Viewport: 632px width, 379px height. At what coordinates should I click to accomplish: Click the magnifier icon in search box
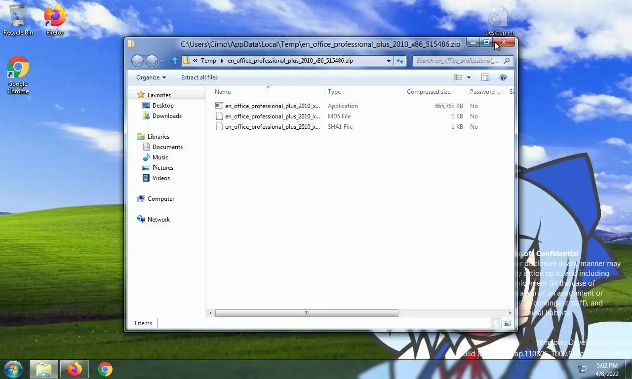click(507, 61)
